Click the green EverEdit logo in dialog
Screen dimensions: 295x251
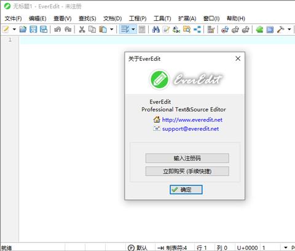(159, 79)
